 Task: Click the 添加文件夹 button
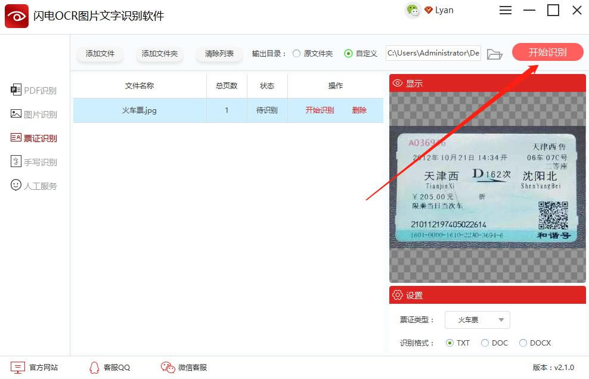point(160,53)
